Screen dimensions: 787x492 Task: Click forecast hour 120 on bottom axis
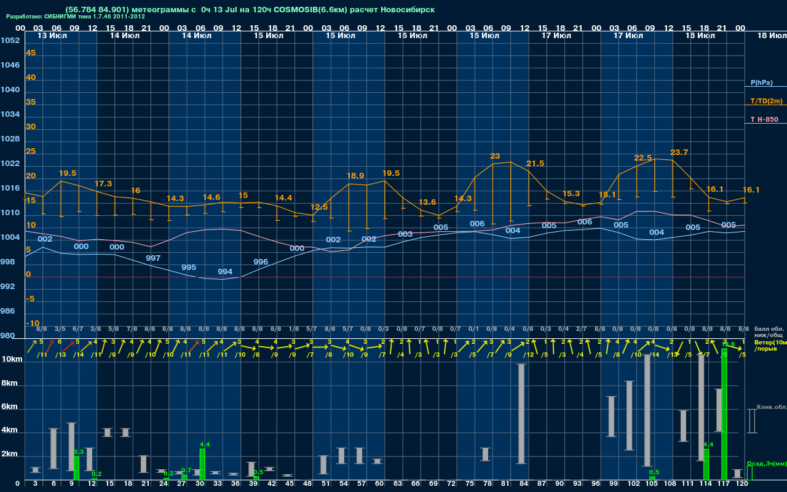(742, 485)
